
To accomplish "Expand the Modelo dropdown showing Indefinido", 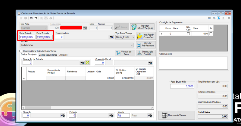I will click(77, 45).
